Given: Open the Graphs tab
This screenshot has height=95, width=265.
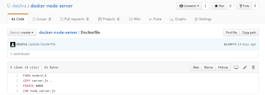Looking at the screenshot, I should coord(178,19).
